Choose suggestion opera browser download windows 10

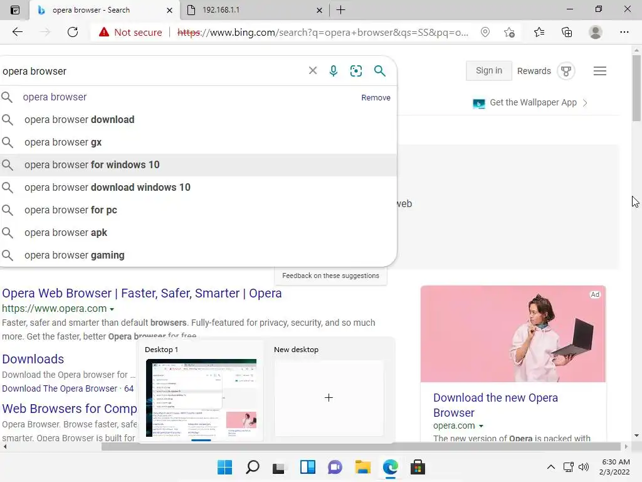tap(198, 187)
